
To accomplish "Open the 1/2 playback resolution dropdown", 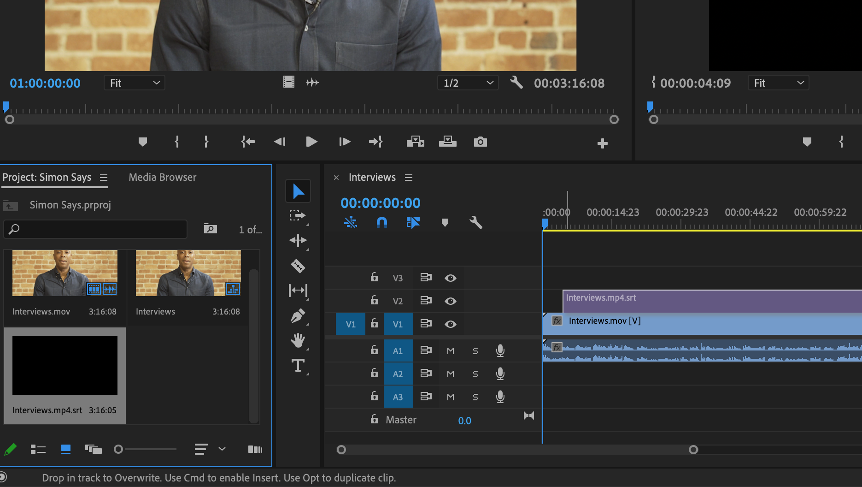I will tap(468, 83).
